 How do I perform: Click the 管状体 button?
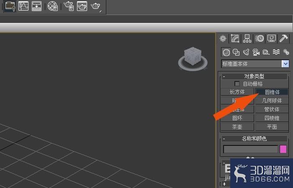point(272,109)
